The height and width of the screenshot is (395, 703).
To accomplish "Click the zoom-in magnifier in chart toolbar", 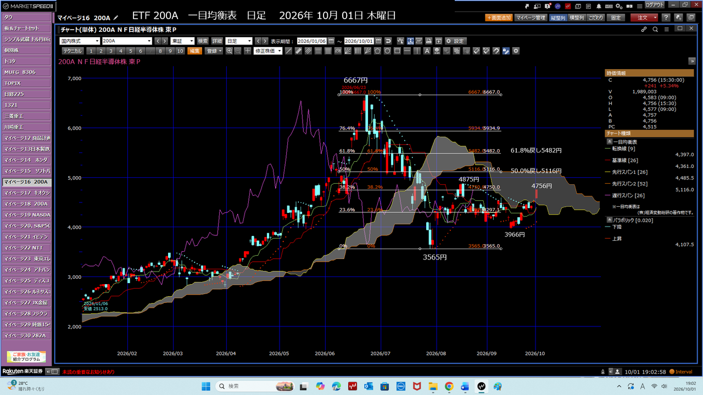I will [x=229, y=51].
